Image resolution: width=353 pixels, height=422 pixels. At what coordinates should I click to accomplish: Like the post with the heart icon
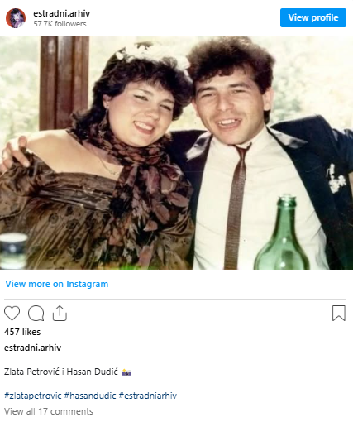click(x=12, y=313)
